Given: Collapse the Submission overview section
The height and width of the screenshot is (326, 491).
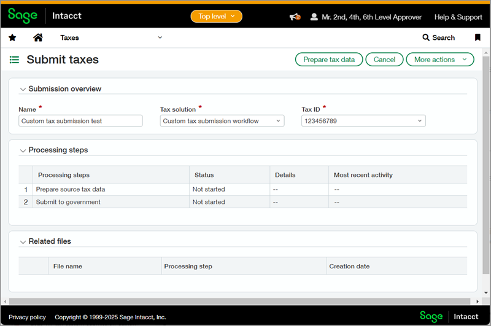Looking at the screenshot, I should point(23,89).
